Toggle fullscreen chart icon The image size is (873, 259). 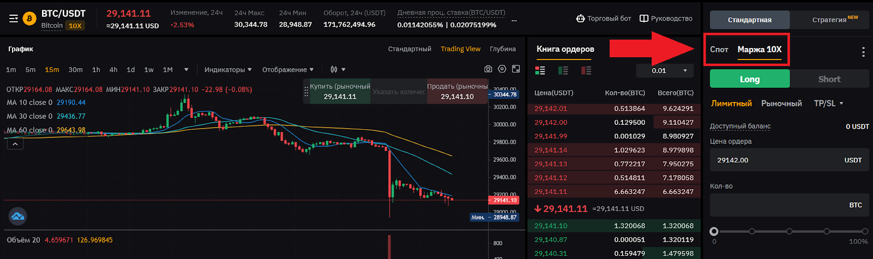pyautogui.click(x=516, y=69)
